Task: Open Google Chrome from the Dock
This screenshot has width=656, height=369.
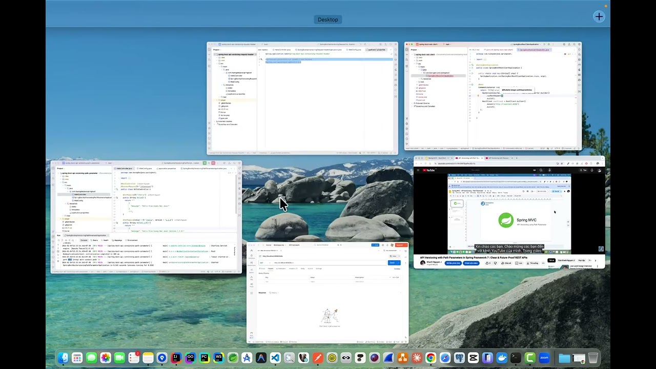Action: [x=430, y=358]
